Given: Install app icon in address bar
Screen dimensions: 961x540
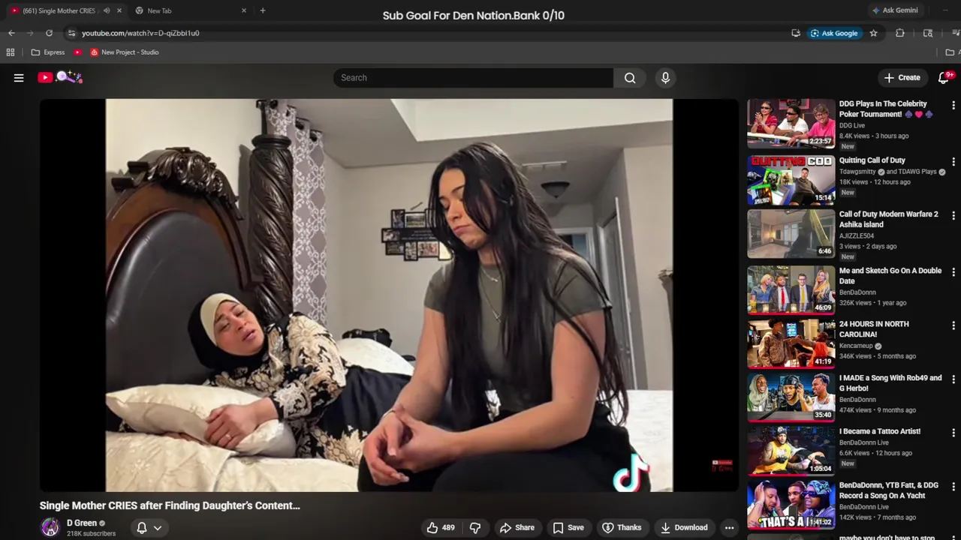Looking at the screenshot, I should 796,33.
